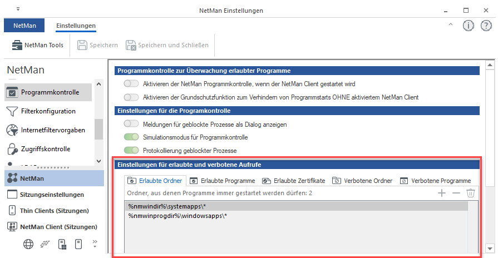Click the striped grid icon in navigation footer
The height and width of the screenshot is (258, 498).
45,244
